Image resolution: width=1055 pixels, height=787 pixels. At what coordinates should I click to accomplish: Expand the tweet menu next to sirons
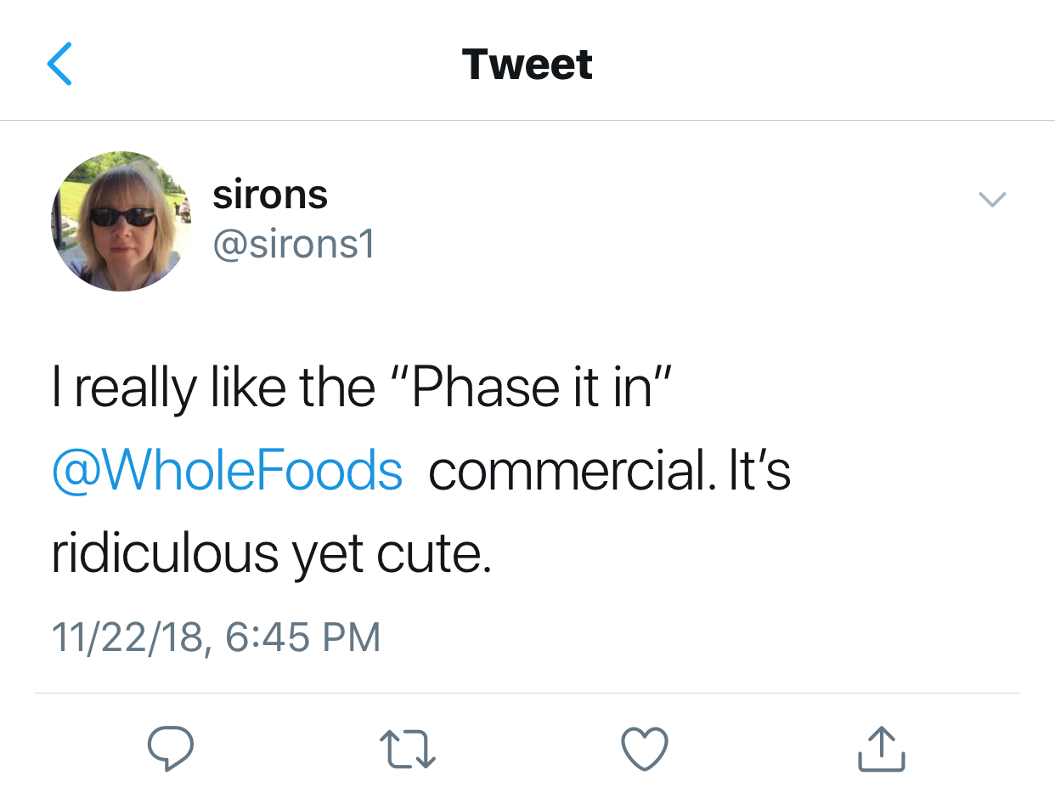coord(991,200)
